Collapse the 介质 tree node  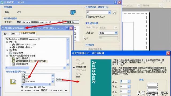click(x=7, y=42)
